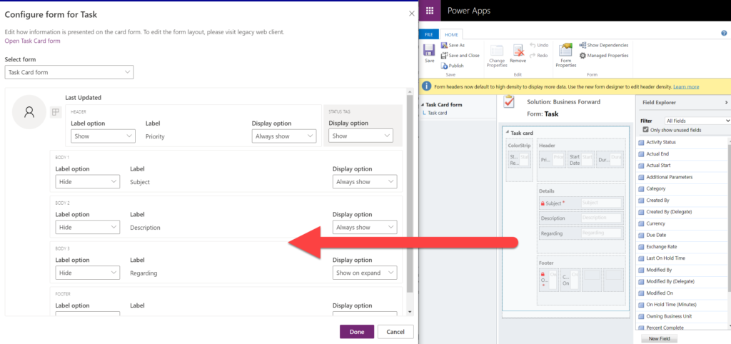The width and height of the screenshot is (731, 344).
Task: Select the Description field in Details
Action: 580,218
